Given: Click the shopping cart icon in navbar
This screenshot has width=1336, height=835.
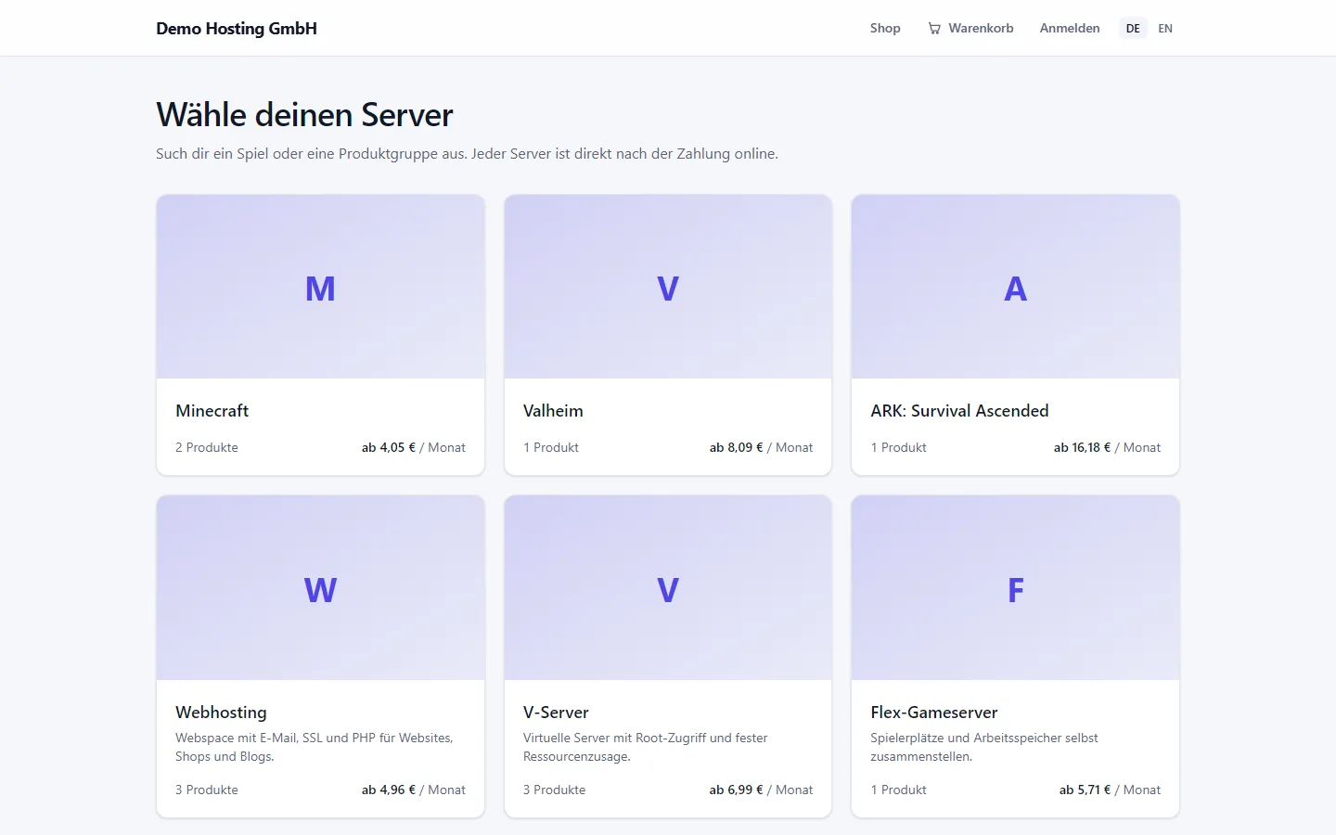Looking at the screenshot, I should [x=934, y=29].
